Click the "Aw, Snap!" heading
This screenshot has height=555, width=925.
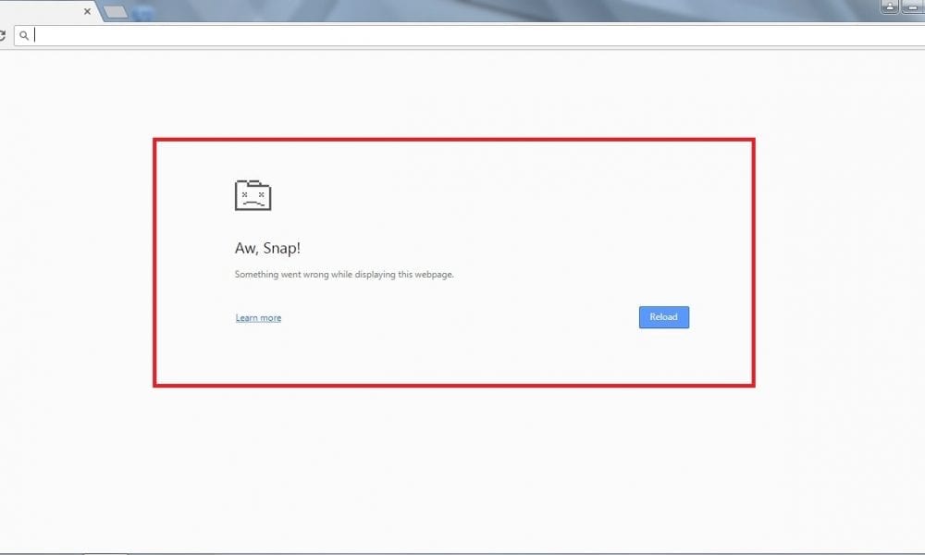(267, 248)
